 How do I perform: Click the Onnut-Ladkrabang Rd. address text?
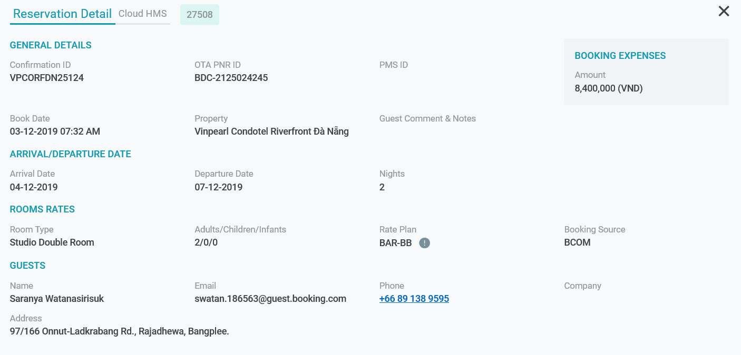coord(120,331)
